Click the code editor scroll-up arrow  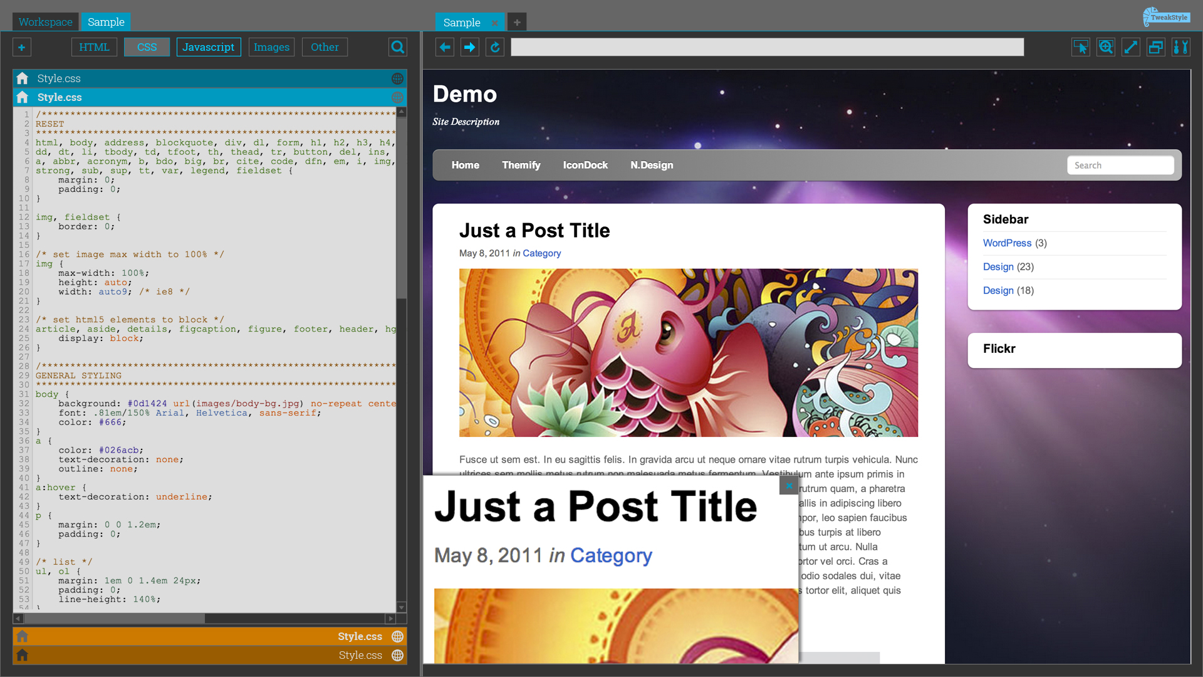pyautogui.click(x=402, y=112)
